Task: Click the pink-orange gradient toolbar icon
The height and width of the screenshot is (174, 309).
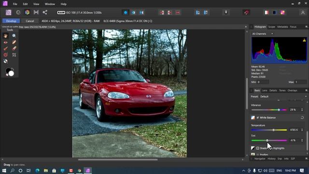Action: point(282,13)
